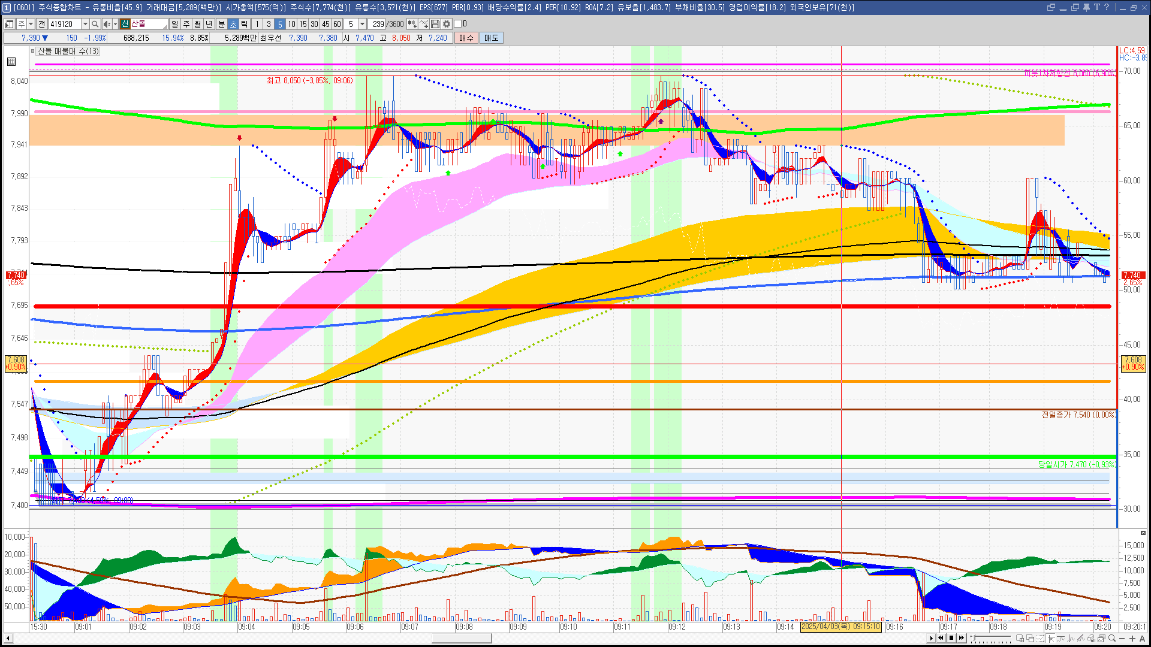The width and height of the screenshot is (1151, 647).
Task: Click the bottom zoom magnifier icon
Action: (x=1112, y=639)
